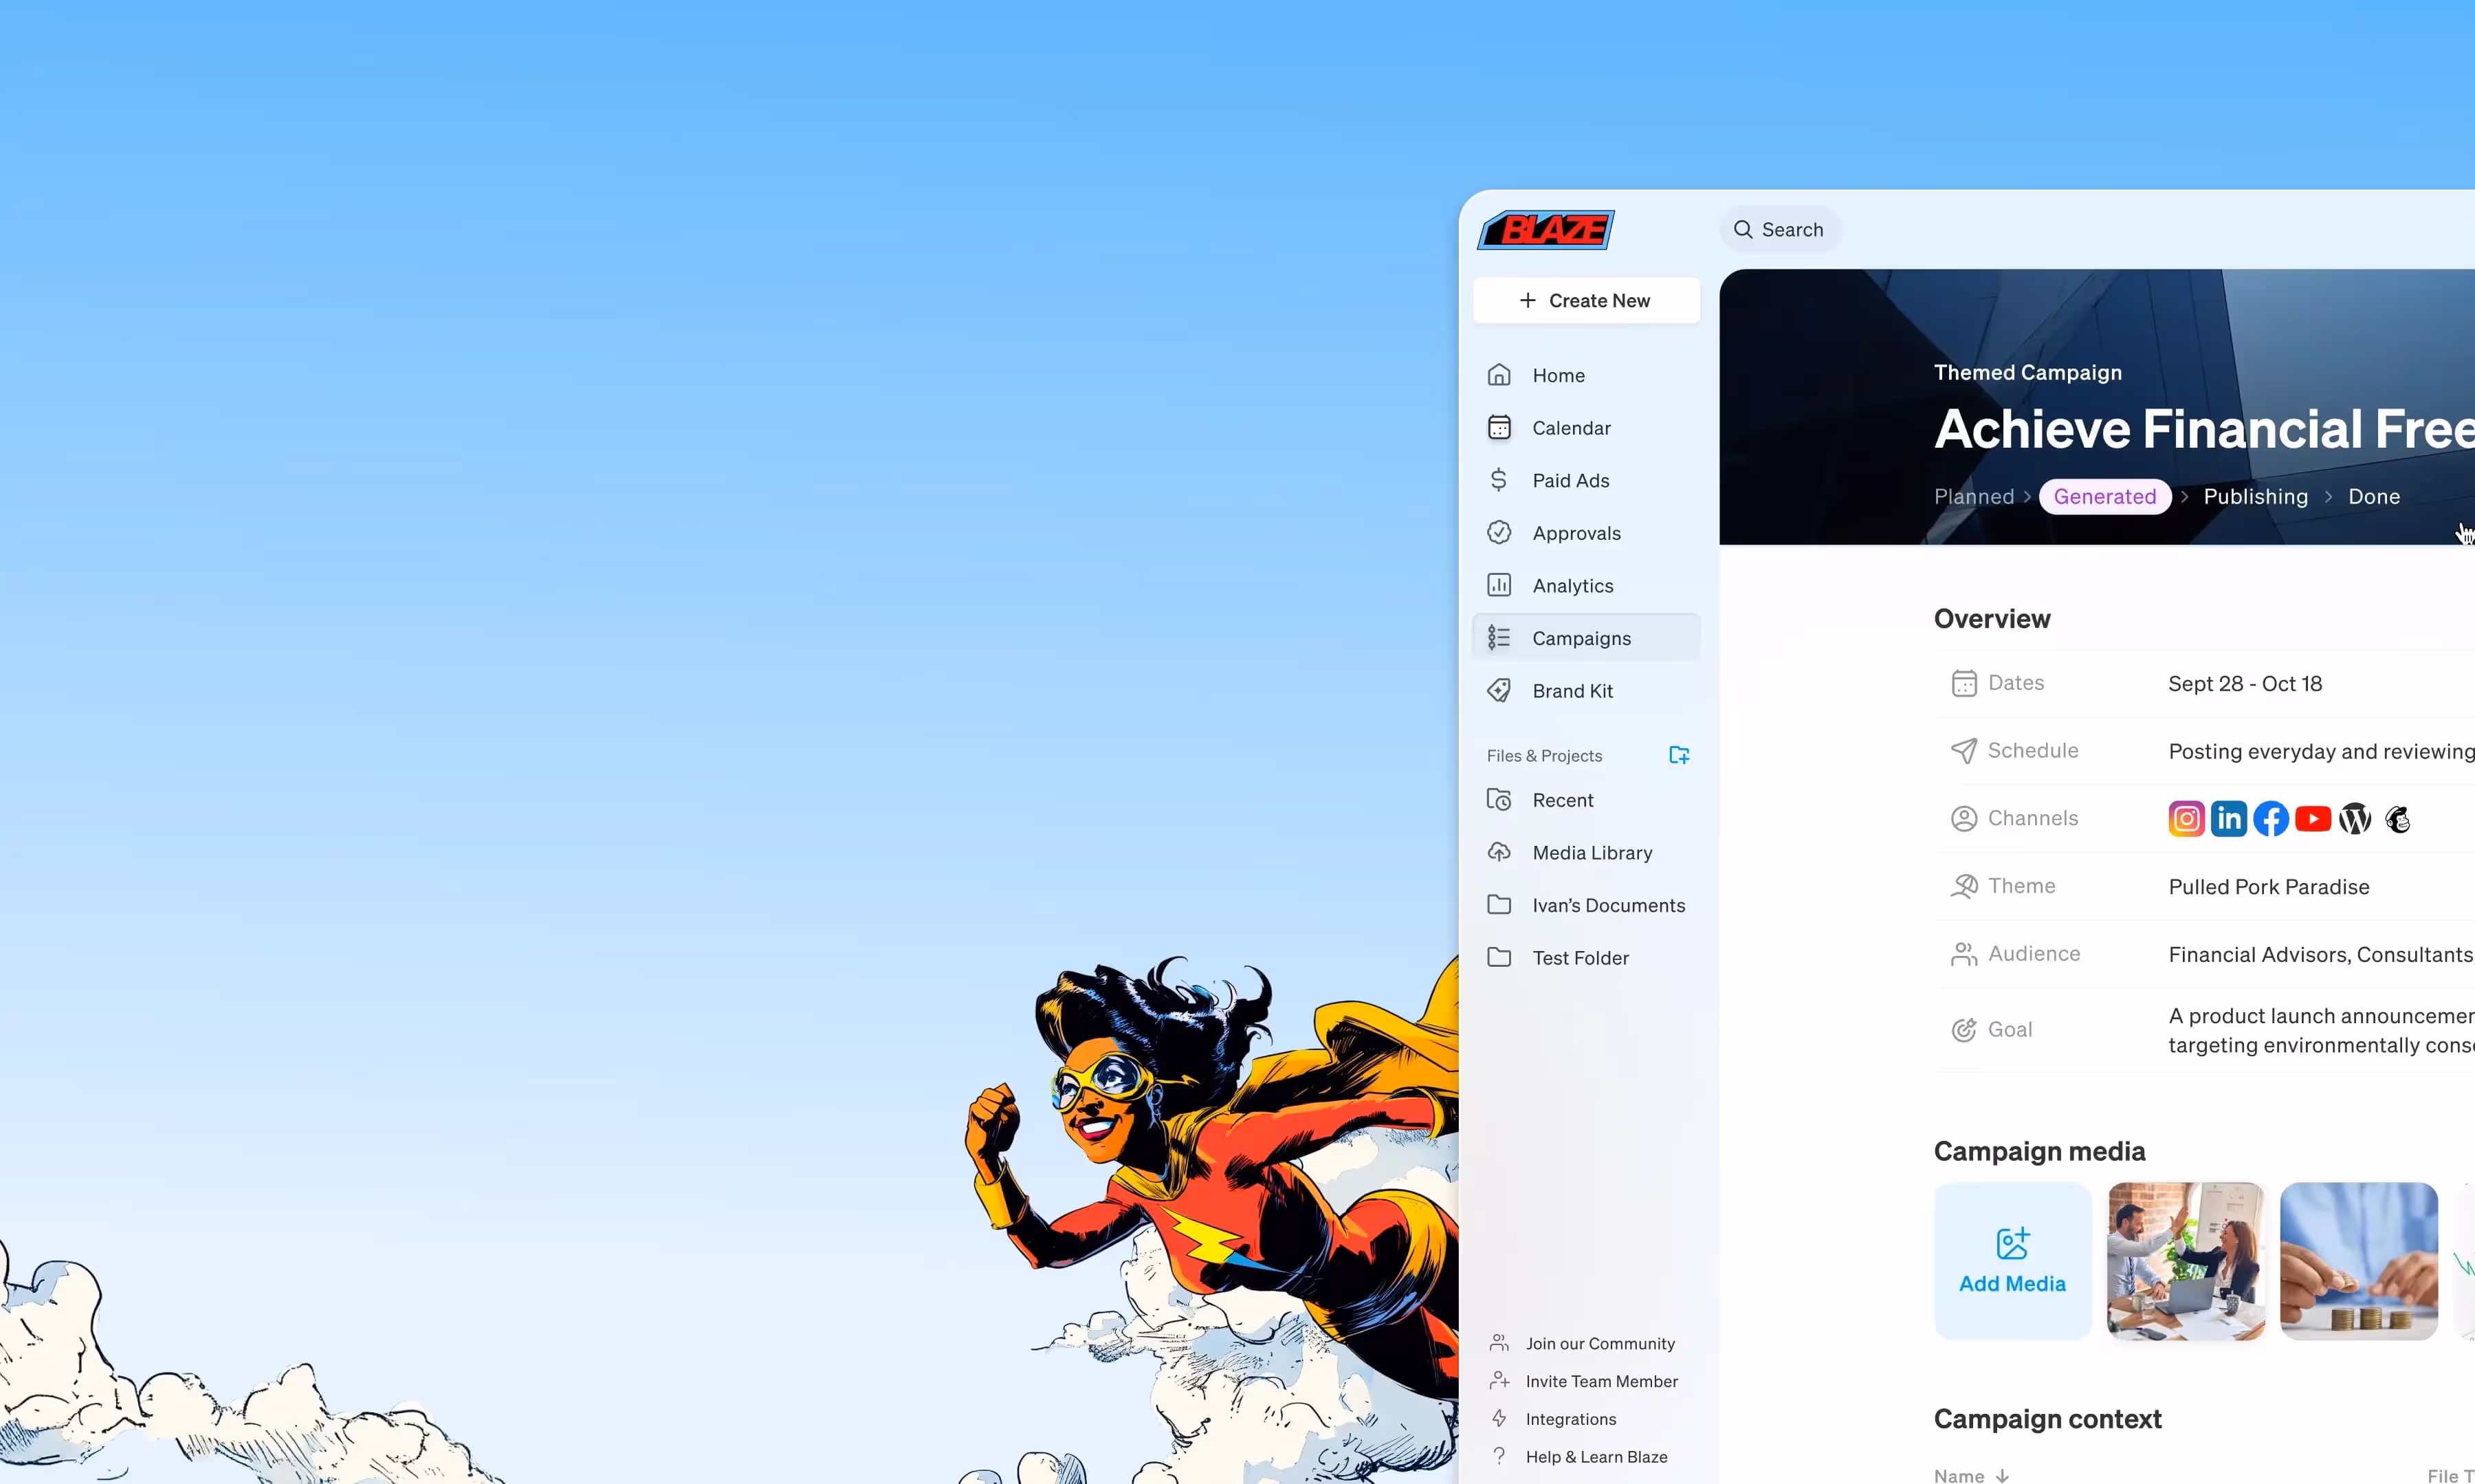Set campaign stage to Done
The image size is (2475, 1484).
pyautogui.click(x=2373, y=497)
